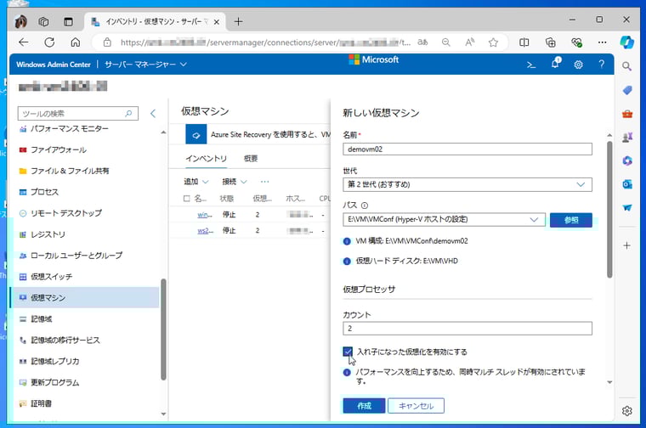The height and width of the screenshot is (428, 646).
Task: Open split screen browser icon
Action: click(524, 42)
